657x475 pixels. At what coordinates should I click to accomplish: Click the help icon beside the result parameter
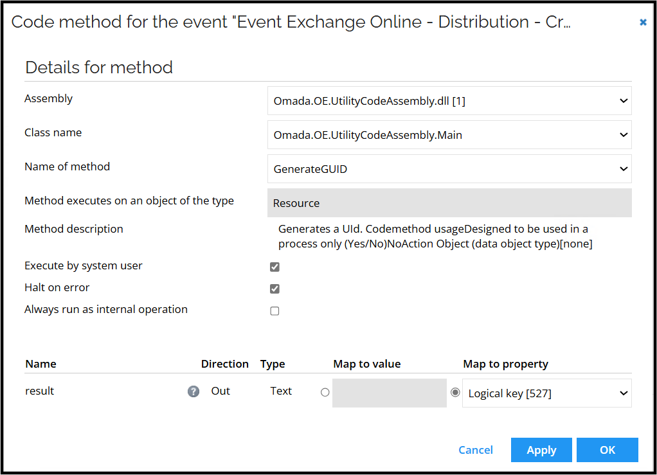tap(194, 391)
